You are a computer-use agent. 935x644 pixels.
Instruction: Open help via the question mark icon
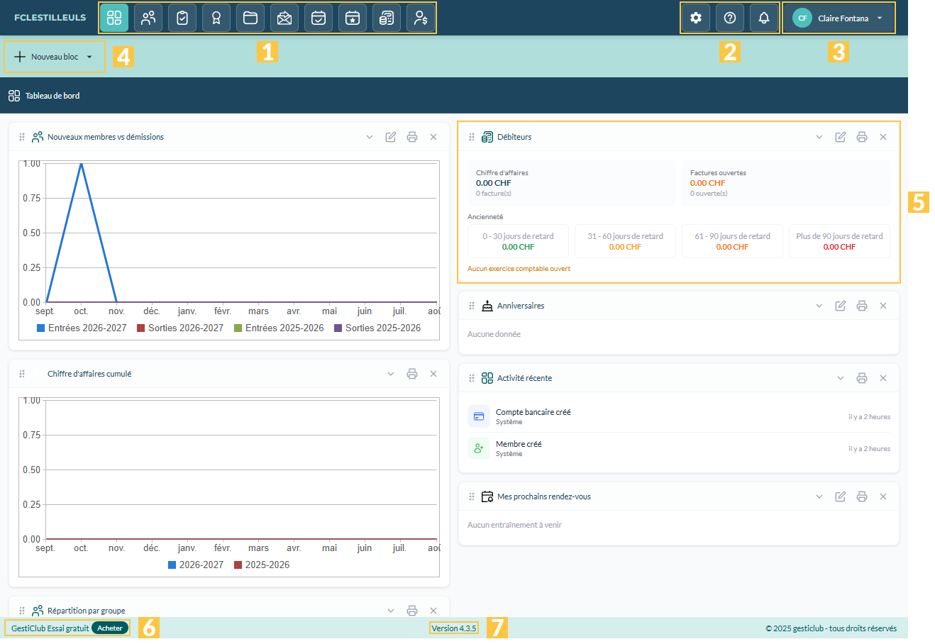730,18
